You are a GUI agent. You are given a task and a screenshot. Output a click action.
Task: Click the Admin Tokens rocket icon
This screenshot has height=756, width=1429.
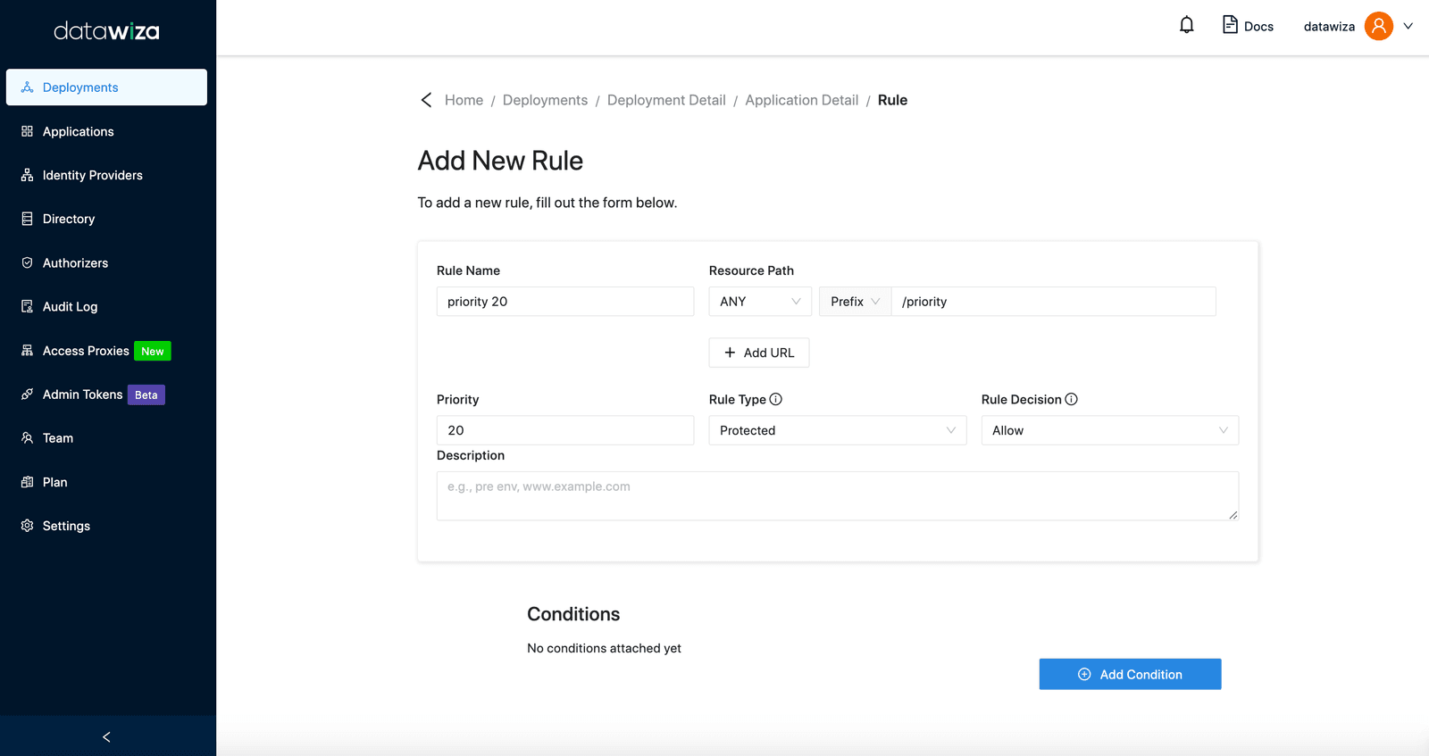tap(27, 395)
